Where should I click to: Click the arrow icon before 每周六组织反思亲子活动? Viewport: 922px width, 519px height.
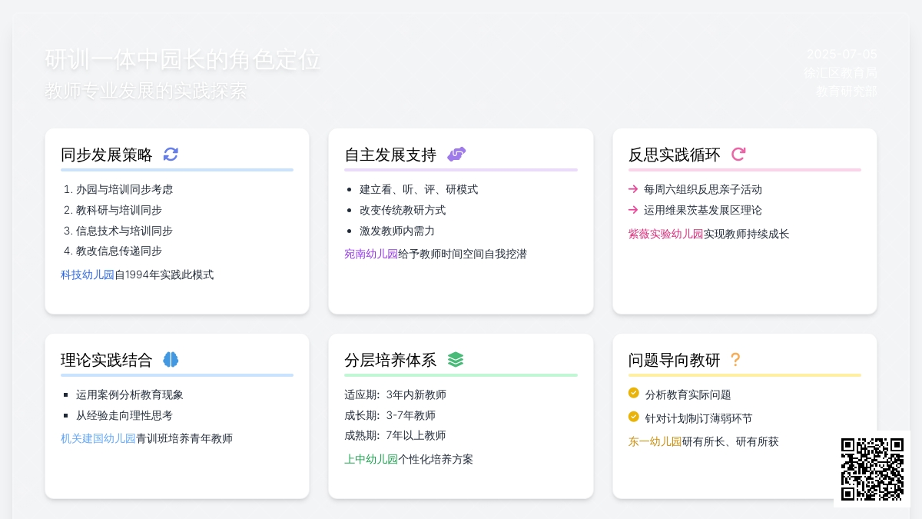[633, 189]
